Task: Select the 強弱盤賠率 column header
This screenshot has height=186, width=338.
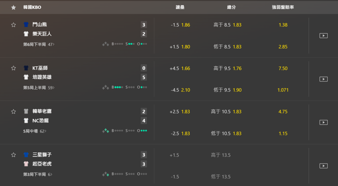Action: coord(283,7)
